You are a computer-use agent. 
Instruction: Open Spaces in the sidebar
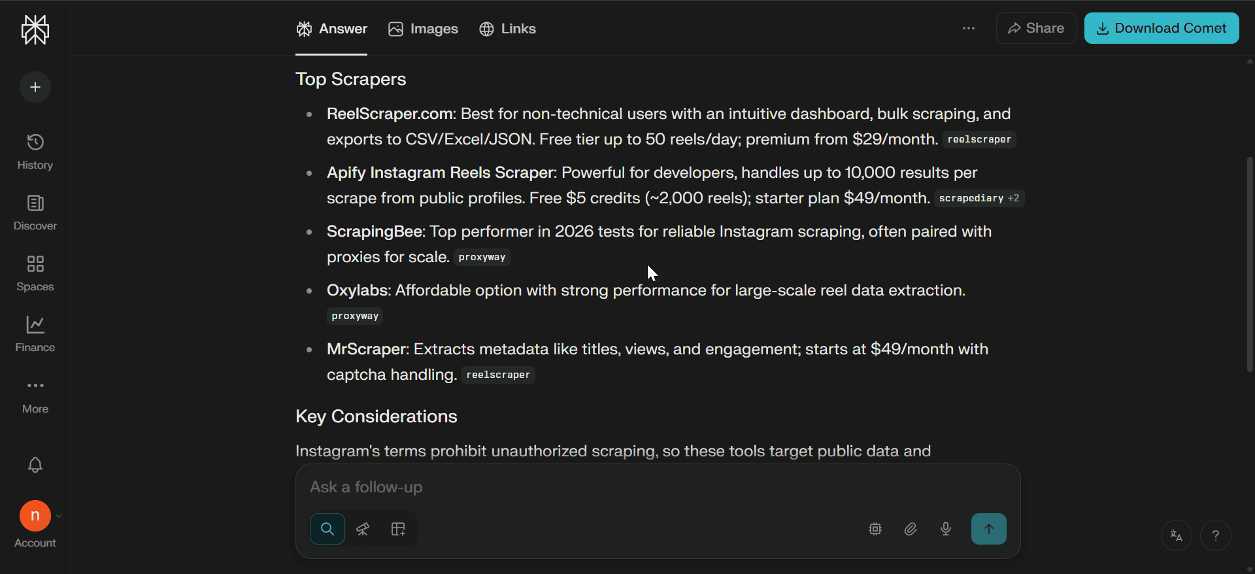click(x=35, y=273)
